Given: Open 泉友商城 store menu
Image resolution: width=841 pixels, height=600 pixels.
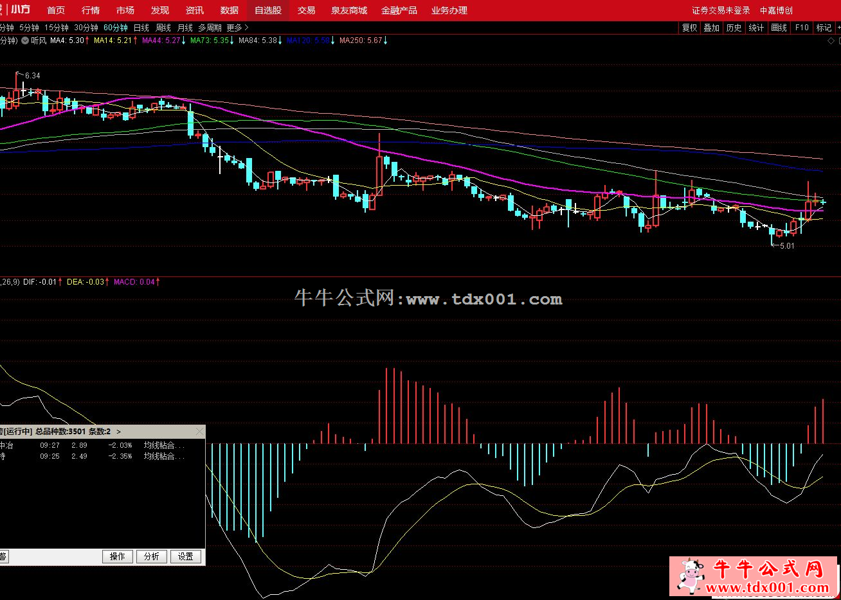Looking at the screenshot, I should tap(349, 10).
